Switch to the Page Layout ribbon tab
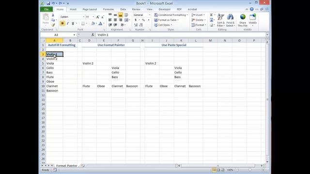The image size is (310, 174). pos(90,9)
